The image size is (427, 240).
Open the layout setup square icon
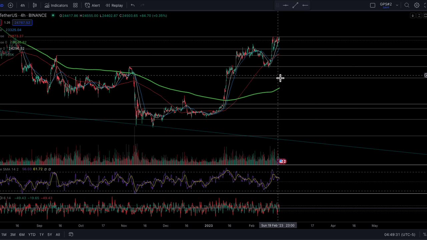pyautogui.click(x=373, y=5)
